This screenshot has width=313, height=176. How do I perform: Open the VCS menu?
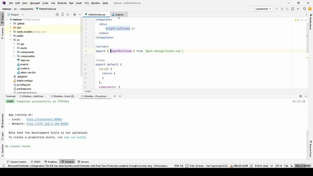click(x=87, y=3)
